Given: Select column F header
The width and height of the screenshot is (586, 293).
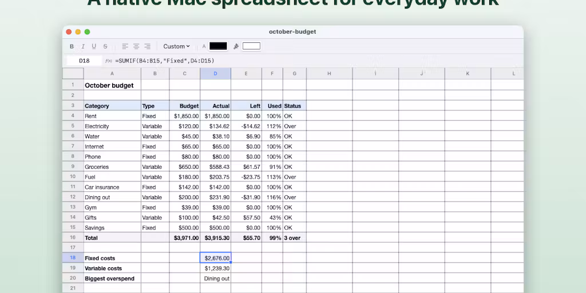Looking at the screenshot, I should (272, 74).
